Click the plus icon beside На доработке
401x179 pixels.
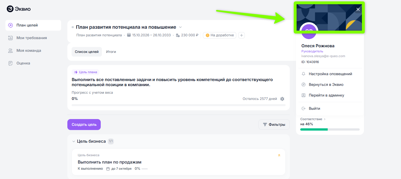pos(241,35)
